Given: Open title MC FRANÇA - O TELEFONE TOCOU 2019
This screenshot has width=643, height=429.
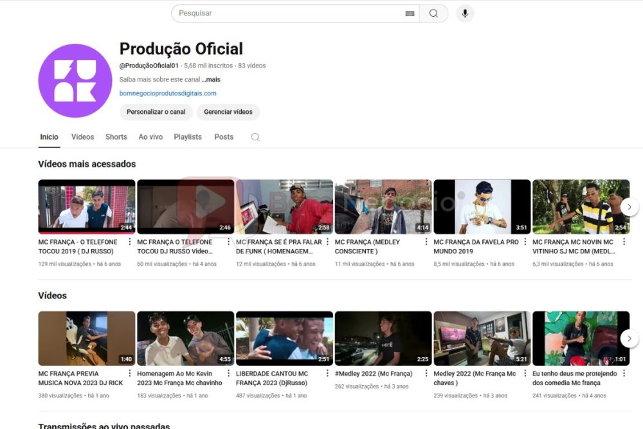Looking at the screenshot, I should coord(78,246).
